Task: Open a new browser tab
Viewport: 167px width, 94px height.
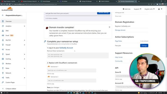Action: [x=139, y=1]
